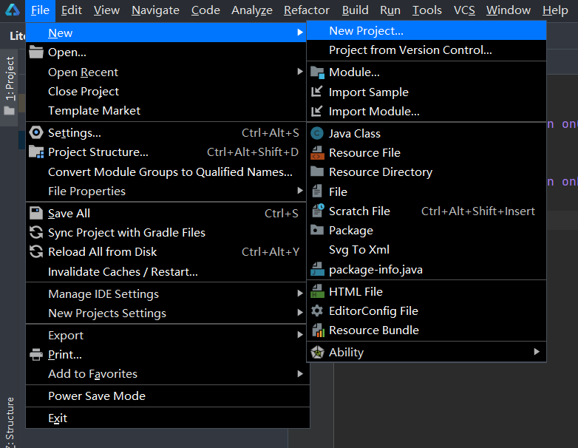
Task: Click the Settings gear icon
Action: 36,132
